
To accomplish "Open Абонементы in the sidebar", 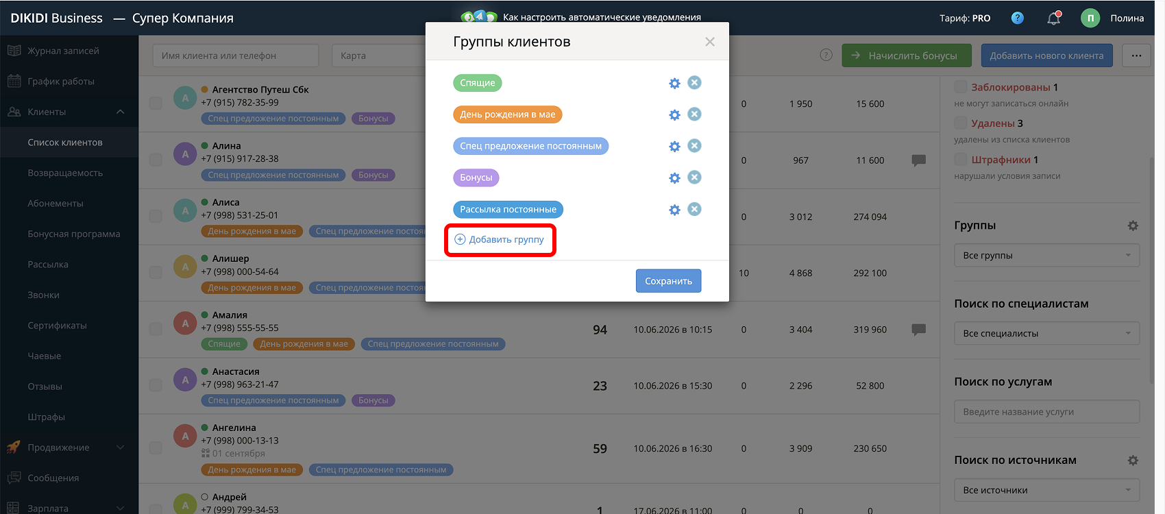I will (56, 204).
